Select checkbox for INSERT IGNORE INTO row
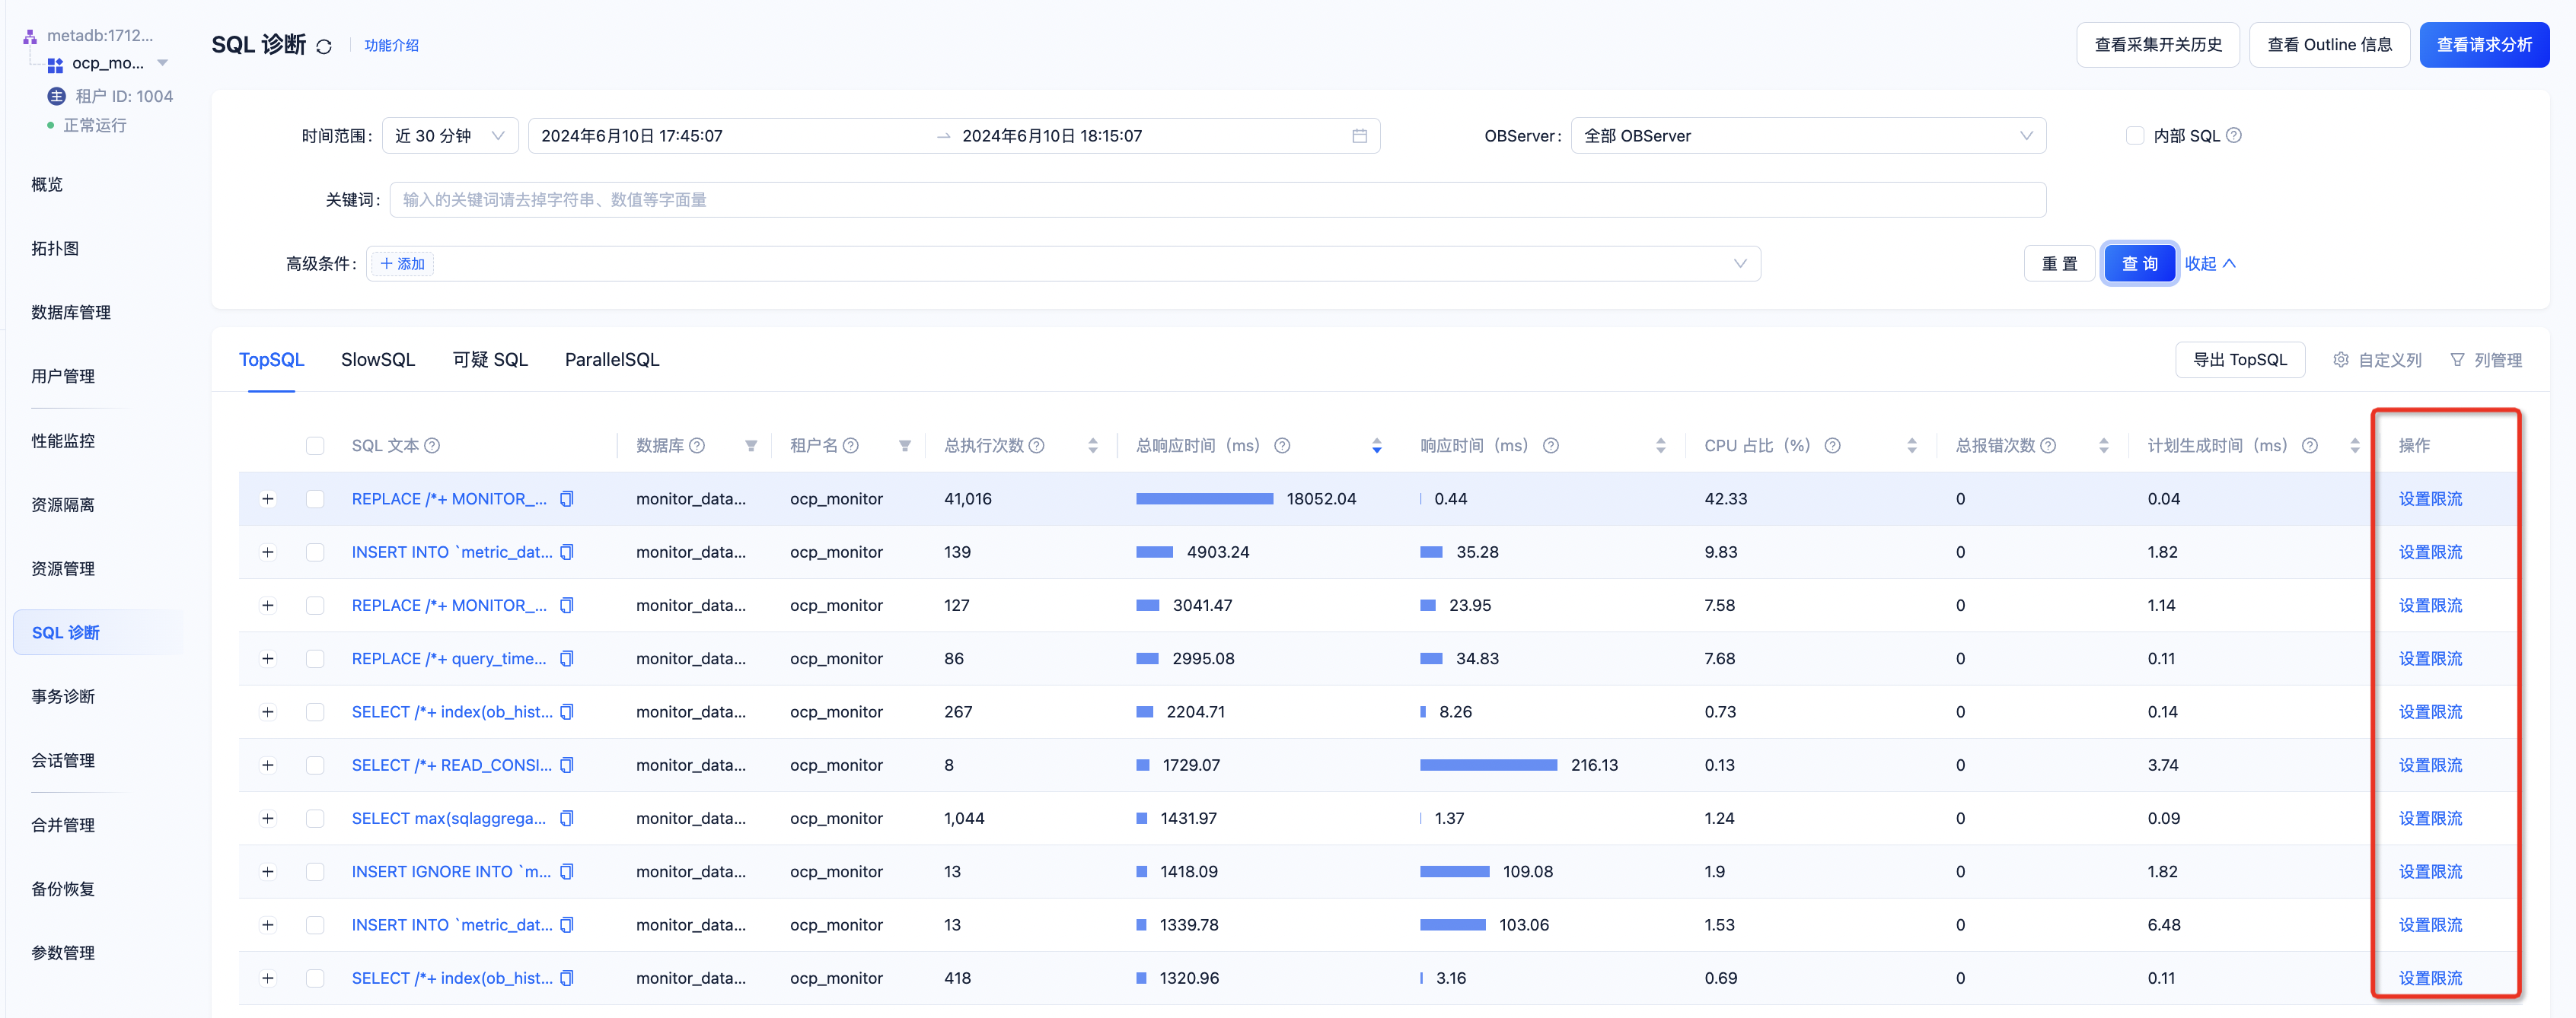Viewport: 2576px width, 1018px height. pyautogui.click(x=315, y=871)
